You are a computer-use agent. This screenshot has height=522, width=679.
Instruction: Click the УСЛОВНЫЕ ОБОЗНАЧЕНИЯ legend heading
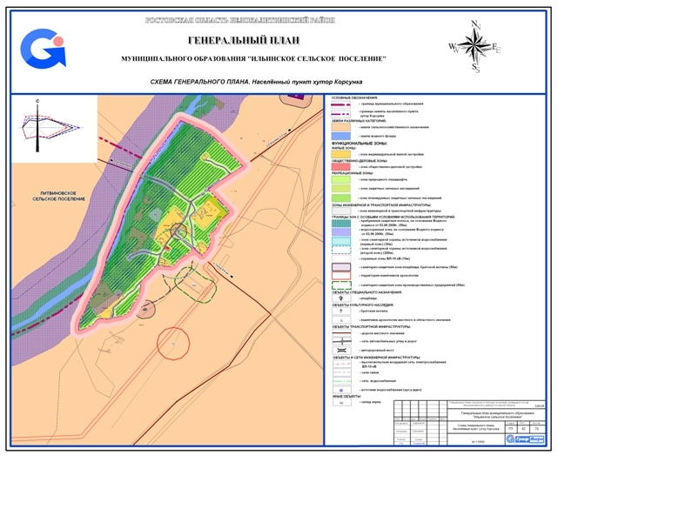click(x=354, y=97)
